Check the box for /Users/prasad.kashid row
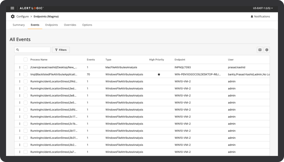 click(x=25, y=67)
